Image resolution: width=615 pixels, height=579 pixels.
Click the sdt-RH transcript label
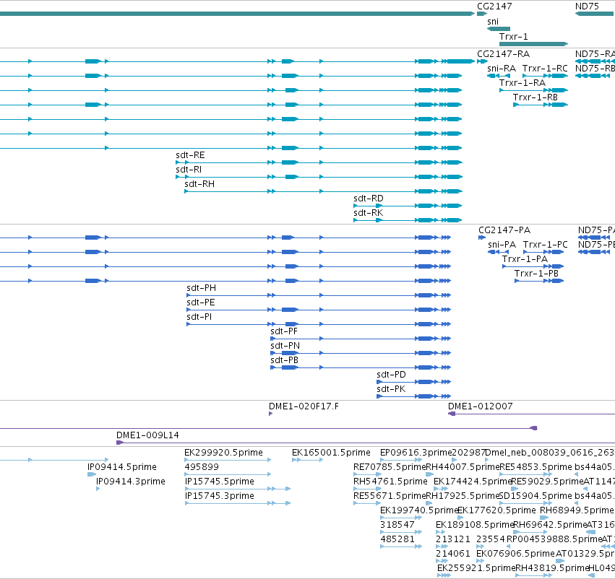click(199, 184)
